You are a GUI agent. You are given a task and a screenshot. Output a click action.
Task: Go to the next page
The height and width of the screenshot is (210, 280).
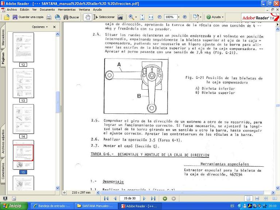[x=144, y=198]
